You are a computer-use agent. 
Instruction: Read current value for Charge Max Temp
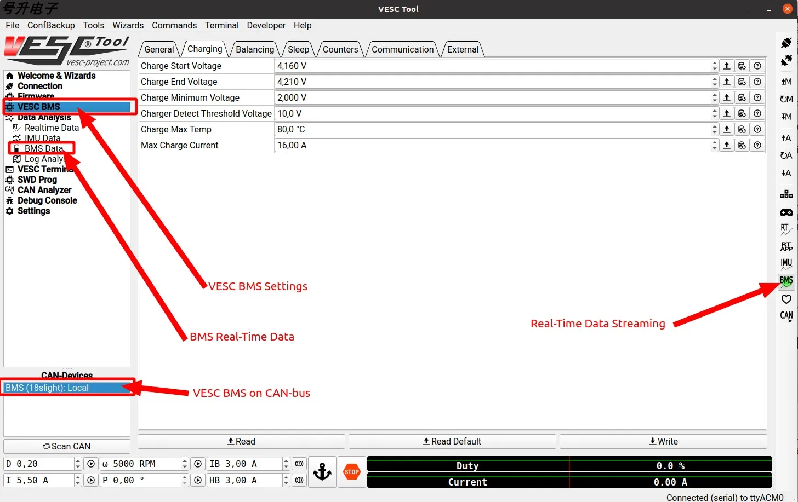point(727,129)
